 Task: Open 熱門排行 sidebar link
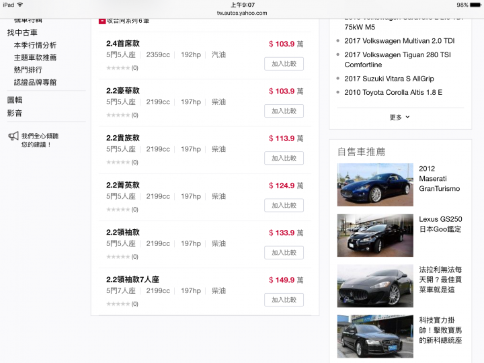click(28, 70)
